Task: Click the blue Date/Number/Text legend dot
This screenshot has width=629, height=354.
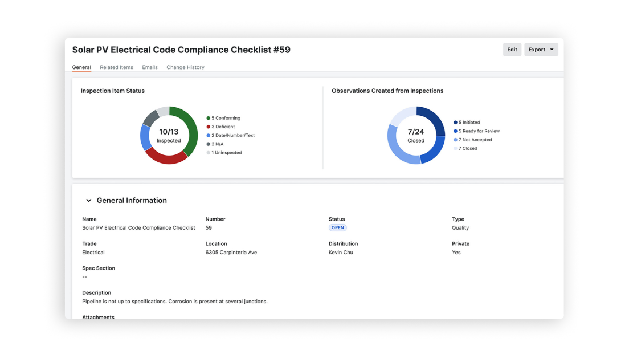Action: click(x=207, y=135)
